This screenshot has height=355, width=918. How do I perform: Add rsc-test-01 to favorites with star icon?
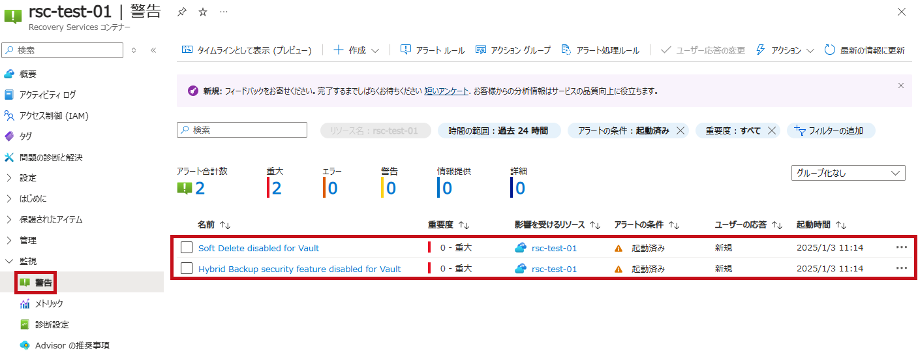(x=203, y=12)
